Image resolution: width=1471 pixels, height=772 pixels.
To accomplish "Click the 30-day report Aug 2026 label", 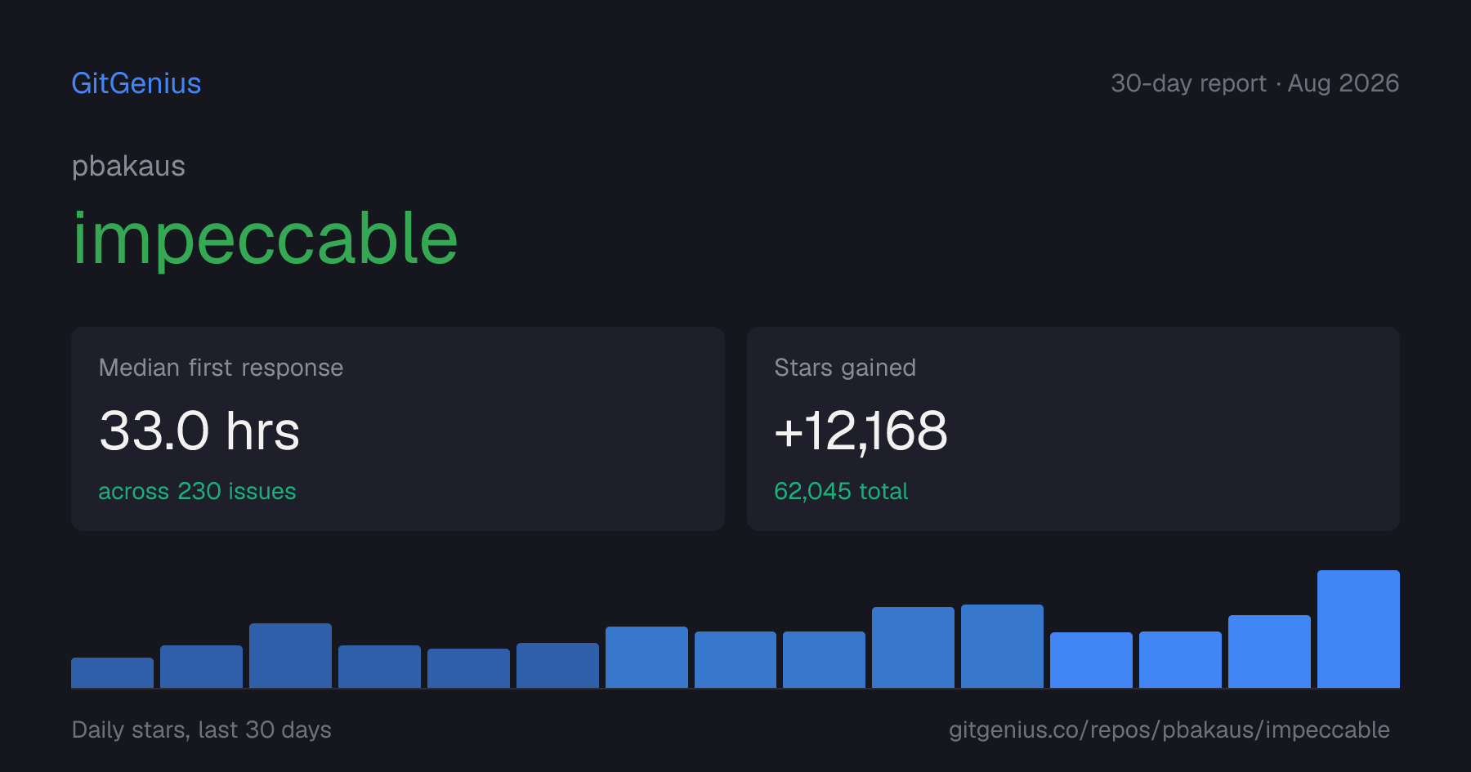I will coord(1254,83).
